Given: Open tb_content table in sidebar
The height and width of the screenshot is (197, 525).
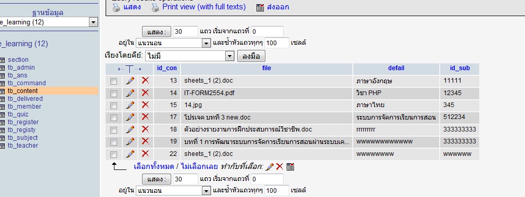Looking at the screenshot, I should tap(23, 91).
